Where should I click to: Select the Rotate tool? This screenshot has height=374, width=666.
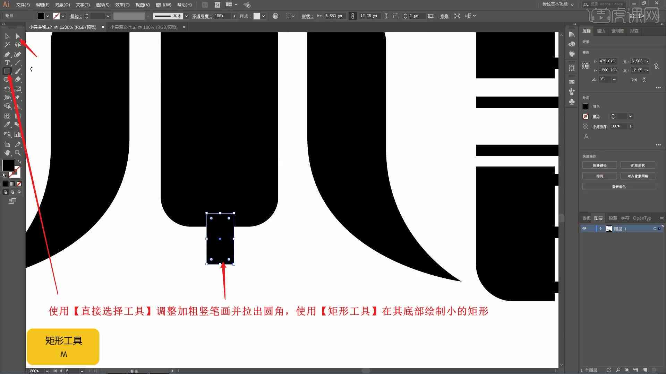[x=7, y=89]
